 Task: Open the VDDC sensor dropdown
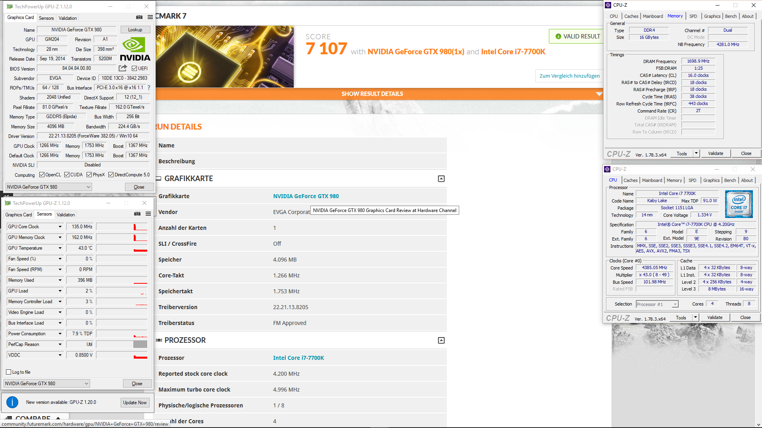coord(60,355)
